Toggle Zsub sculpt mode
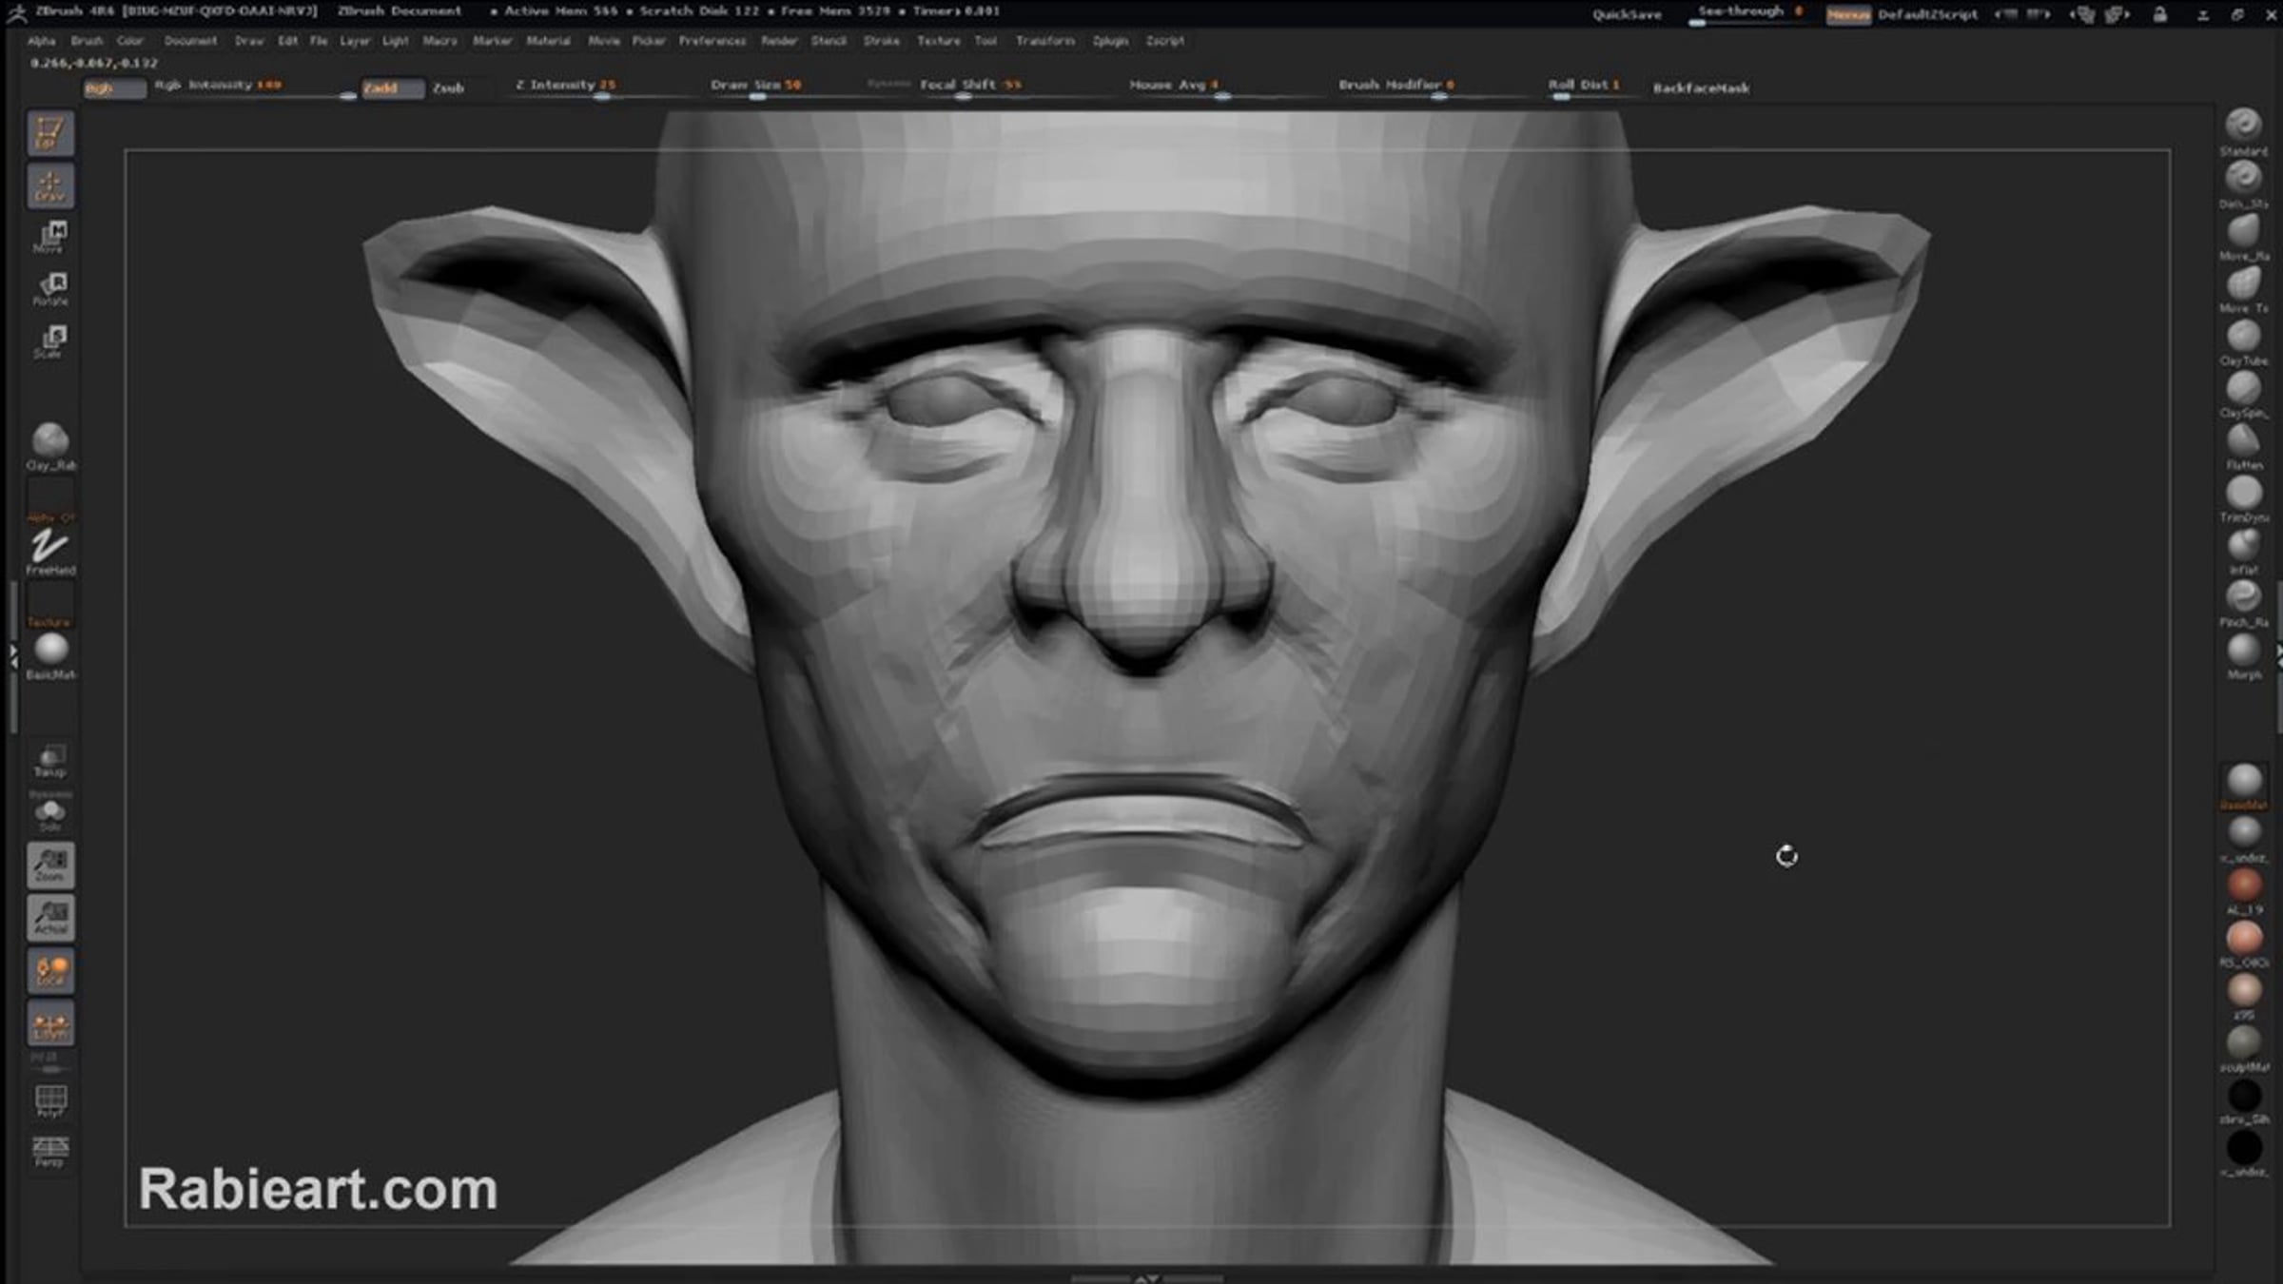This screenshot has height=1284, width=2283. [448, 88]
